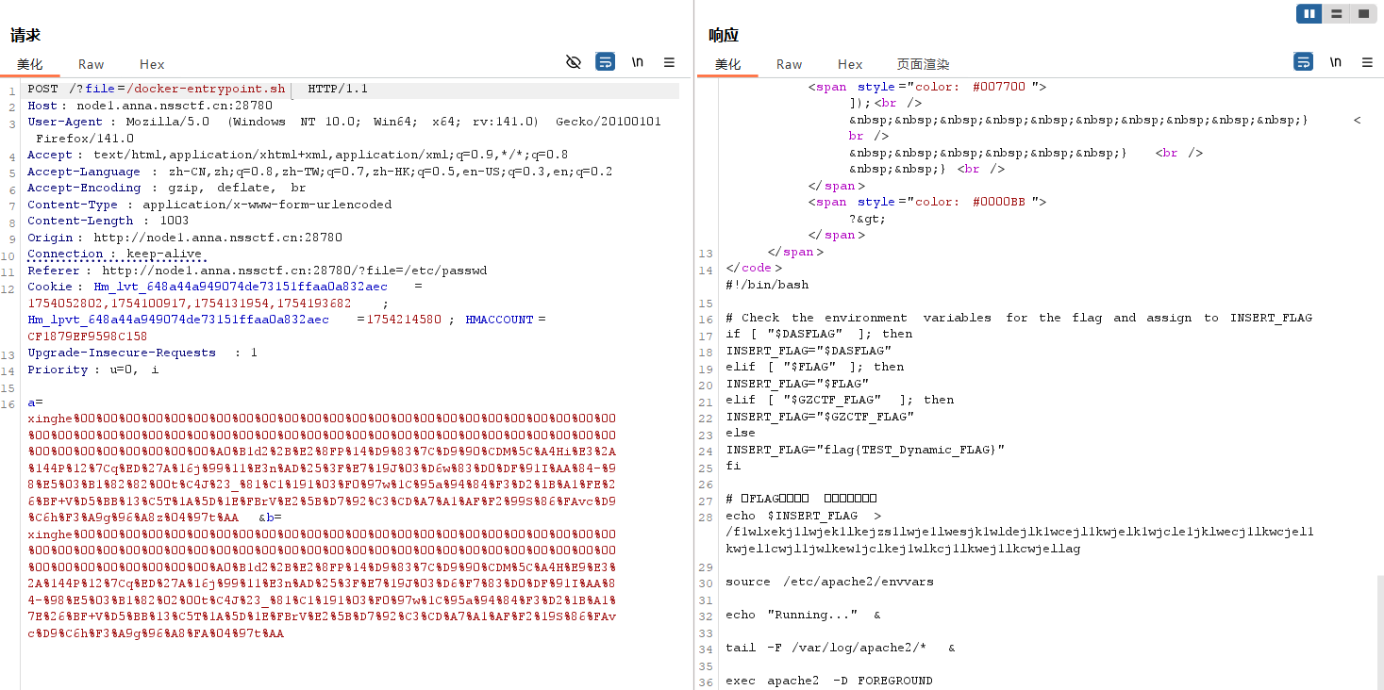Switch to request Raw tab
1384x690 pixels.
[x=92, y=64]
